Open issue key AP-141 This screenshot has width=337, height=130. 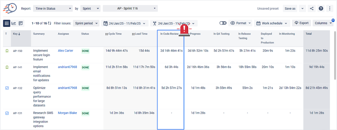point(18,67)
